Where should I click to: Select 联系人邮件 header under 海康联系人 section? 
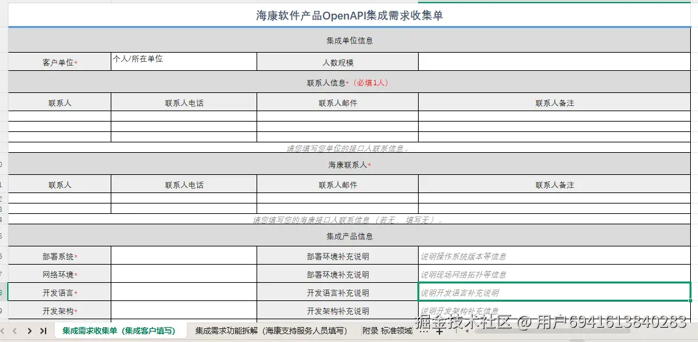tap(338, 185)
